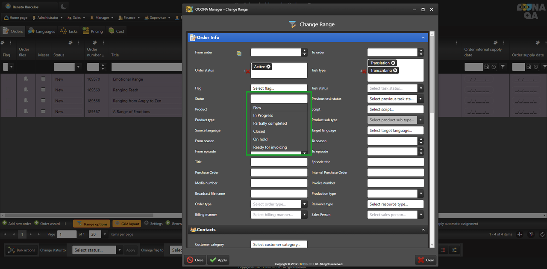Click the copy icon next to From order
This screenshot has width=547, height=269.
click(x=239, y=53)
